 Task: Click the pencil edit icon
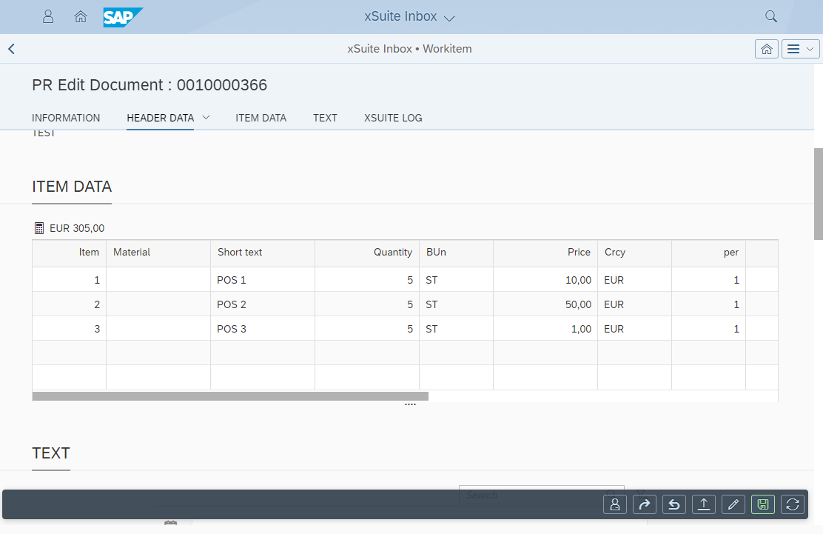click(733, 504)
